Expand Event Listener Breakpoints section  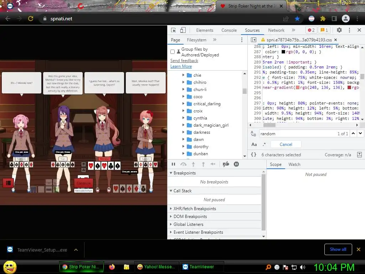tap(171, 232)
